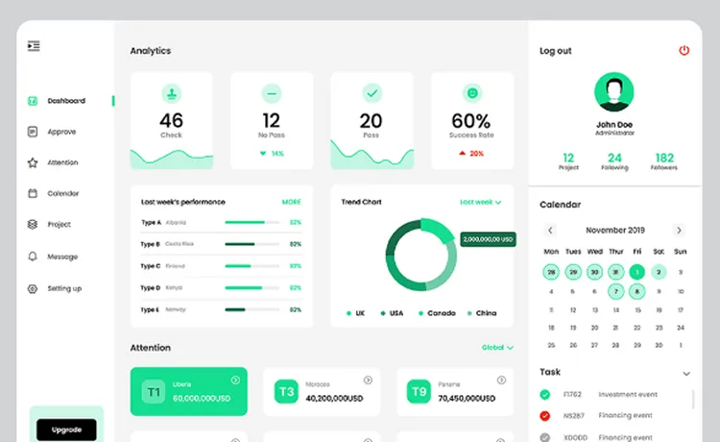
Task: Click the red power log out icon
Action: (684, 50)
